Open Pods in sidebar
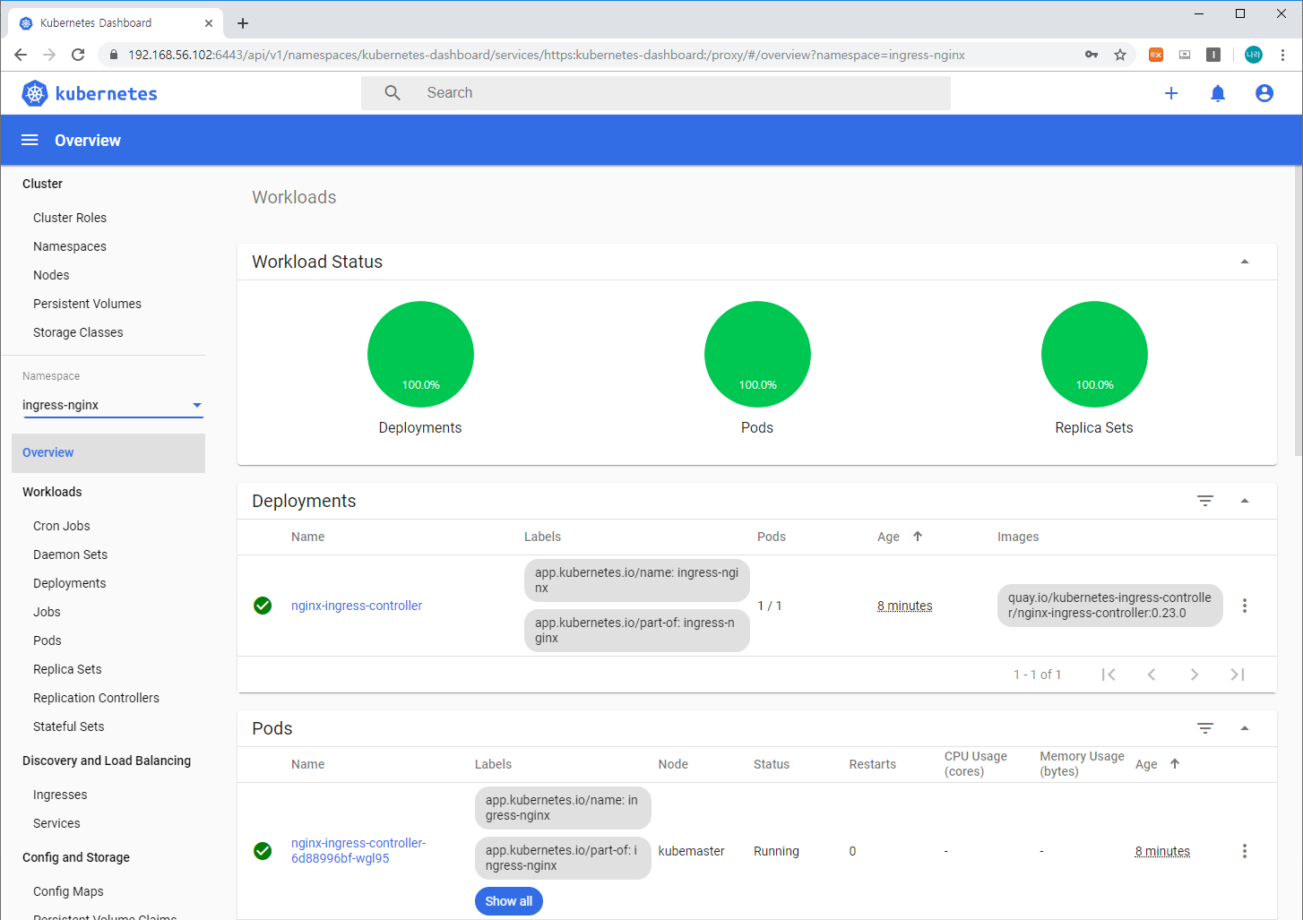Screen dimensions: 1303x920 (47, 641)
